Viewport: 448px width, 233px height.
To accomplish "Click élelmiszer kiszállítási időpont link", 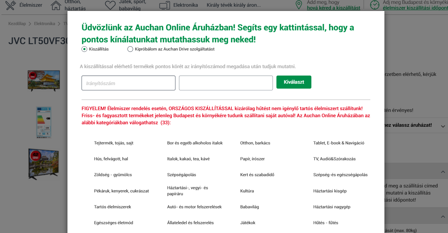I will coord(416,8).
